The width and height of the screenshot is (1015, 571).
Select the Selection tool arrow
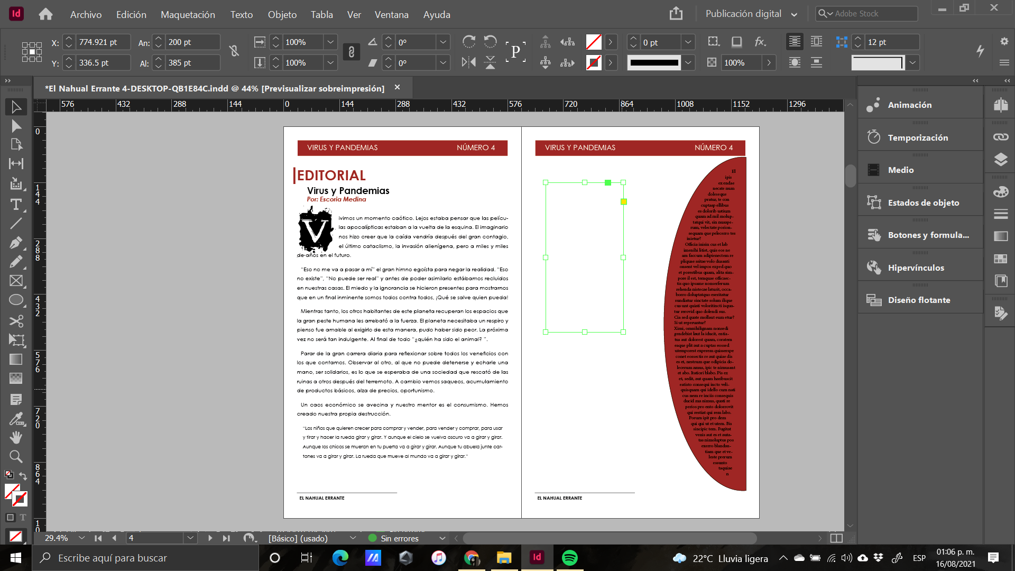pyautogui.click(x=16, y=107)
